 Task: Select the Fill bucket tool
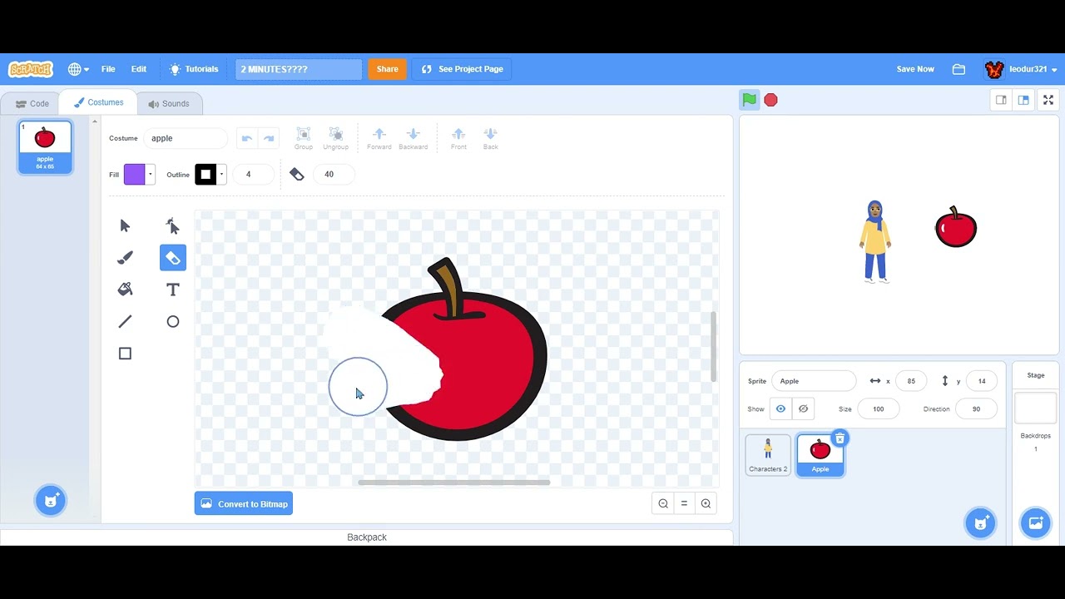pos(125,290)
